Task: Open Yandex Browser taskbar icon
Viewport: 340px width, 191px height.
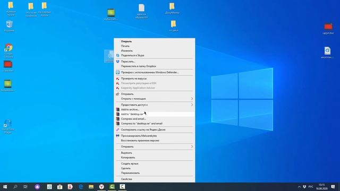Action: pyautogui.click(x=101, y=187)
